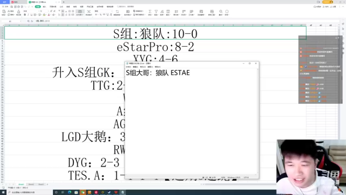346x195 pixels.
Task: Collapse the ribbon with the chevron
Action: (x=343, y=6)
